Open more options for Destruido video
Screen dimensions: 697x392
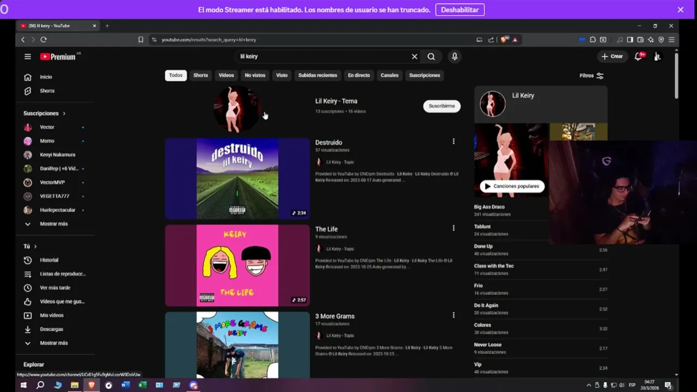coord(454,142)
